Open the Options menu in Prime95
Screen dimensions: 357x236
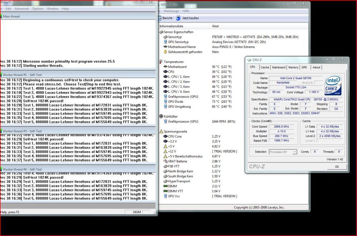[x=38, y=9]
